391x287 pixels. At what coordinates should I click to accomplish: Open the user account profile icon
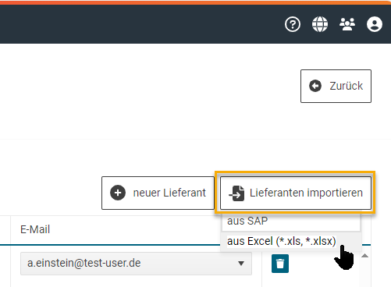(375, 24)
